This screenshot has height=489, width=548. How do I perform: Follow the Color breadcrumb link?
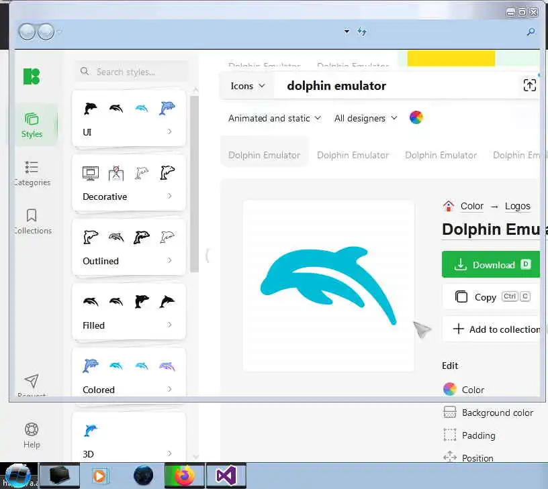[x=472, y=206]
